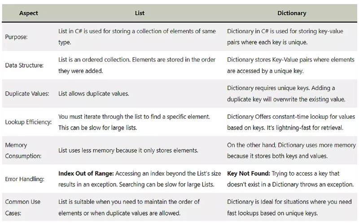Click the Duplicate Values row label
Viewport: 359px width, 224px height.
click(27, 94)
